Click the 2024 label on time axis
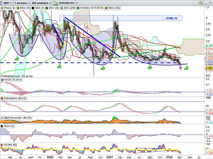The image size is (213, 159). click(169, 157)
